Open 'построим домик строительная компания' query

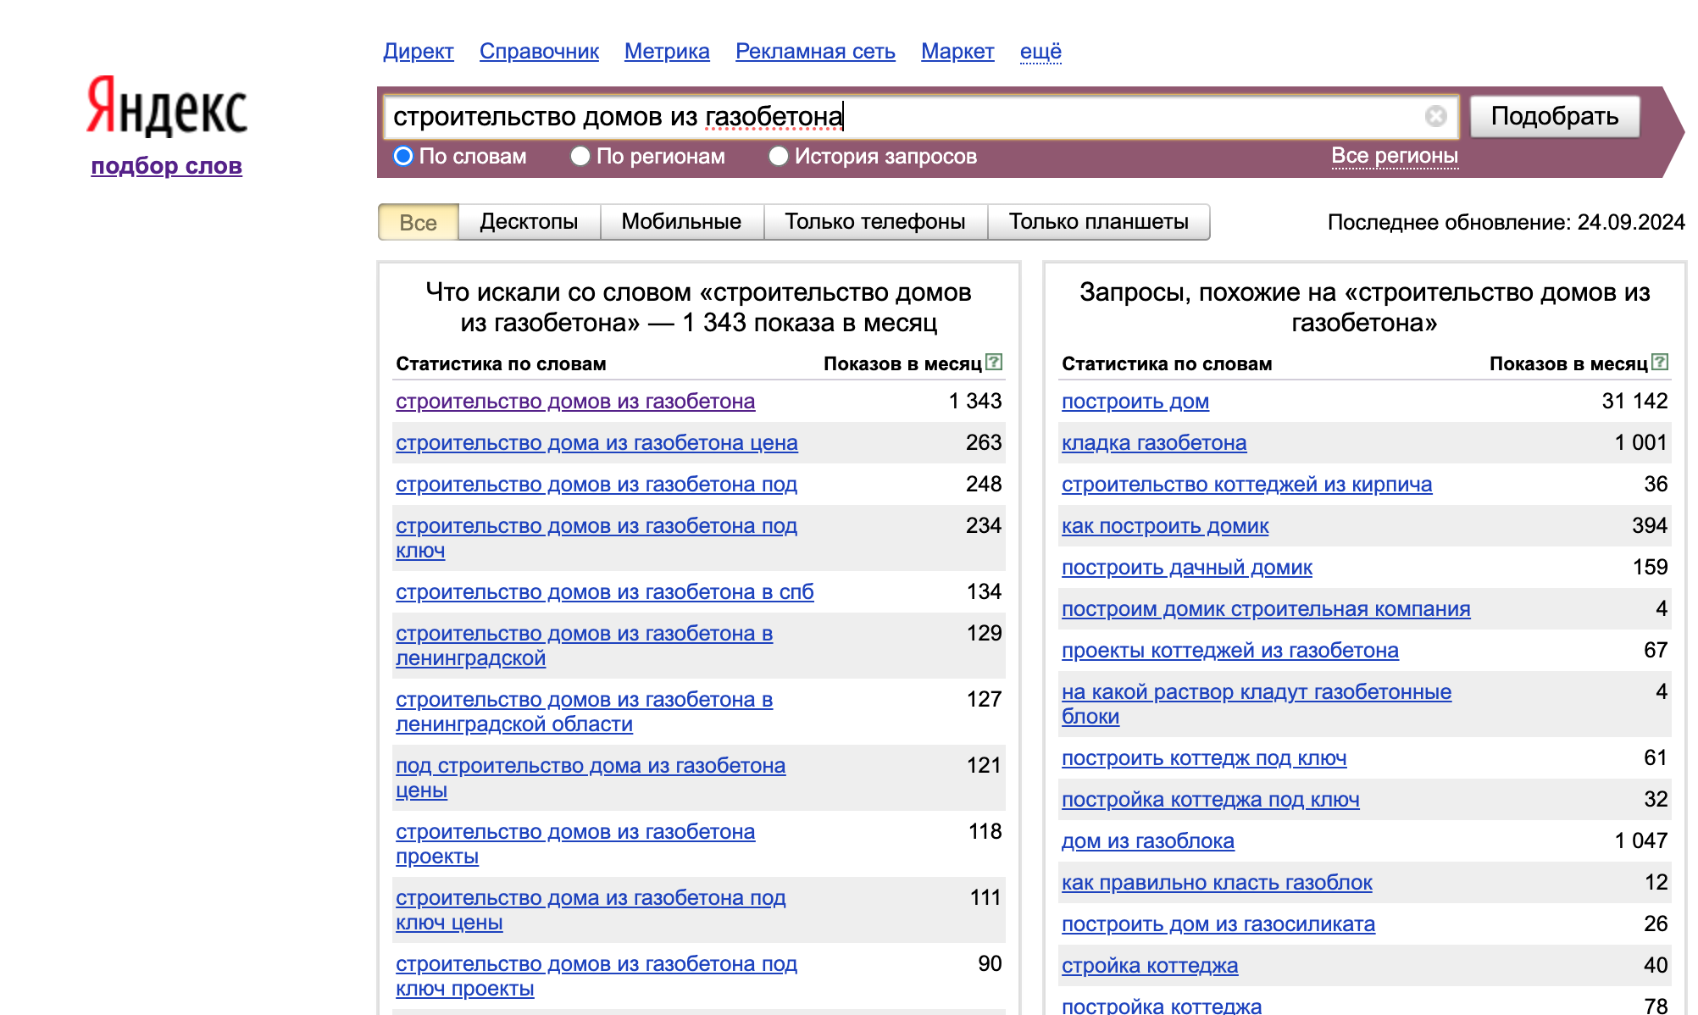point(1266,609)
